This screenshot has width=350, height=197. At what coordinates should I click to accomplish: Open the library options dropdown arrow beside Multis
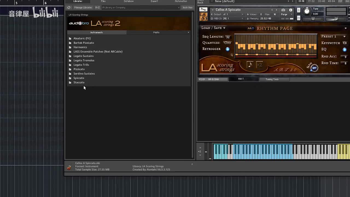[x=188, y=32]
